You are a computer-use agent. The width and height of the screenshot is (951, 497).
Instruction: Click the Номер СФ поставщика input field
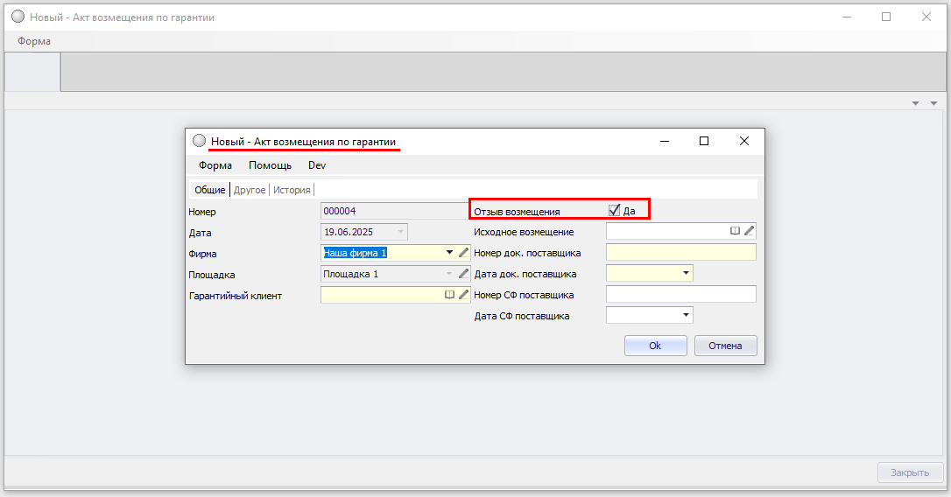click(x=680, y=295)
